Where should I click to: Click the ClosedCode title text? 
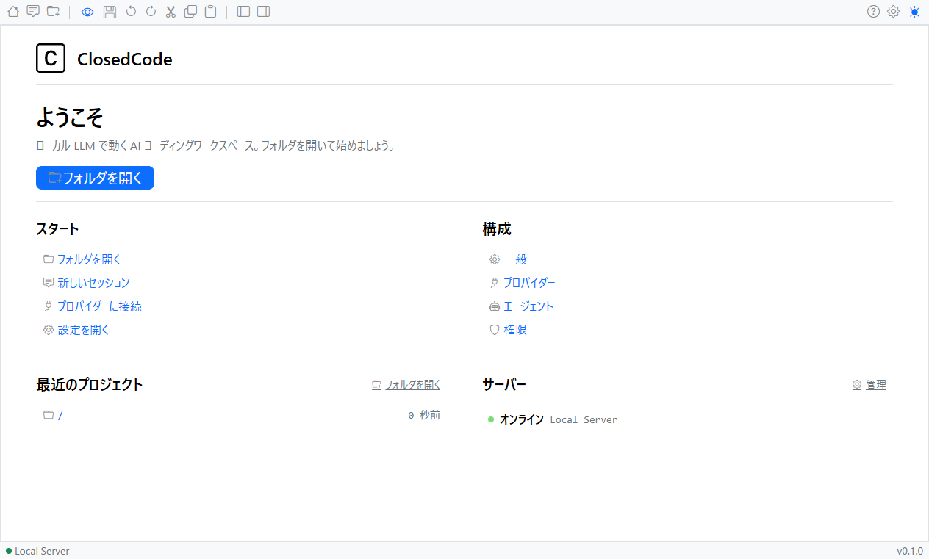125,59
